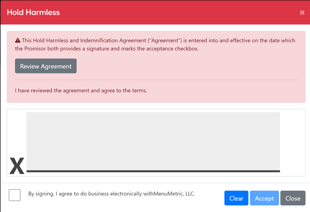Click the divider line under Review Agreement
Viewport: 310px width, 212px height.
(x=156, y=80)
